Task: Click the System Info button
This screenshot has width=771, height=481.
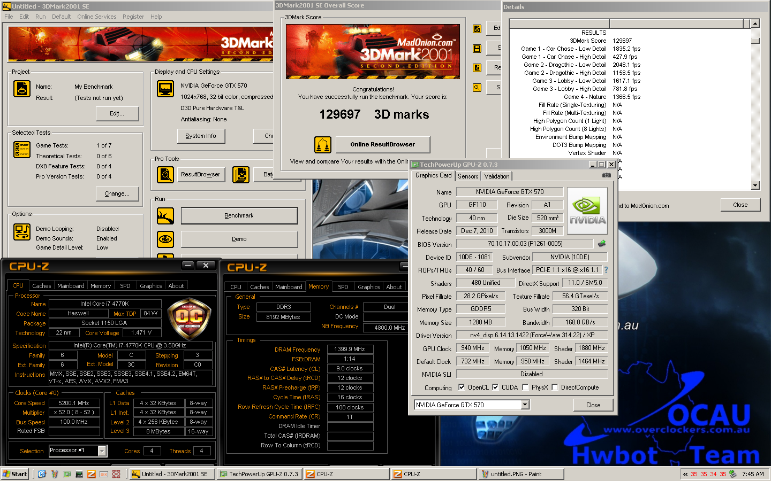Action: (x=201, y=136)
